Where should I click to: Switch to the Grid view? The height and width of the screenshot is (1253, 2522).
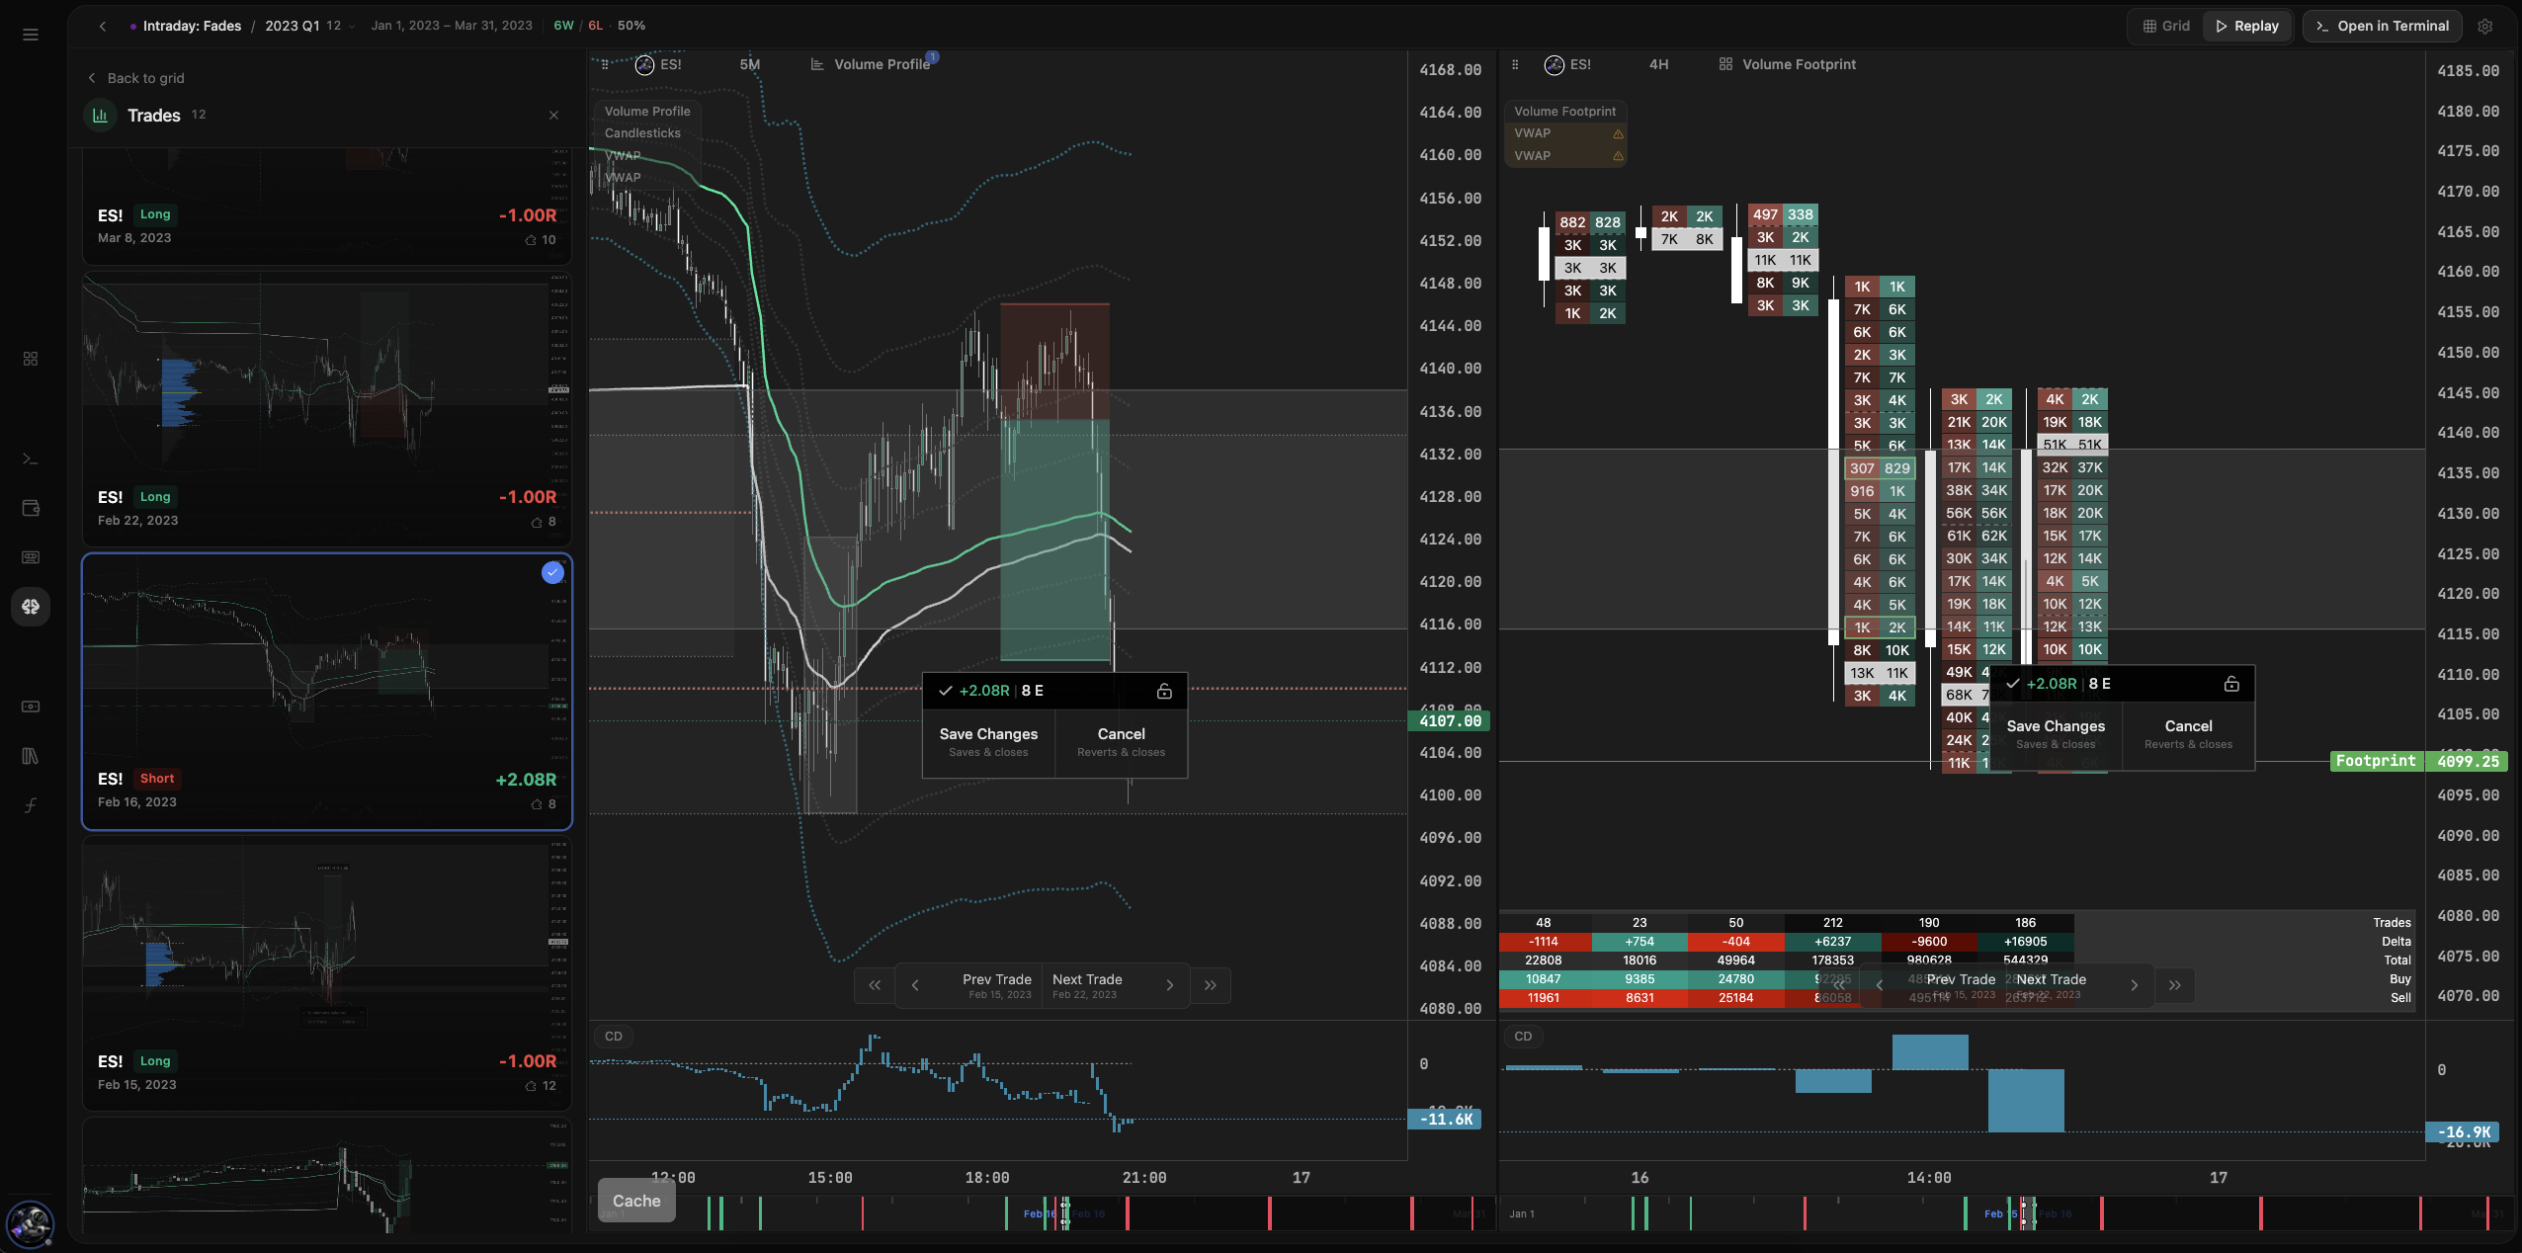point(2166,27)
